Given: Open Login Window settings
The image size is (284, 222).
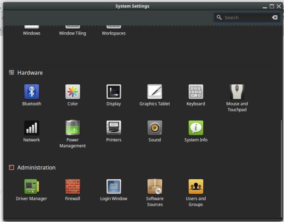Looking at the screenshot, I should click(x=113, y=187).
